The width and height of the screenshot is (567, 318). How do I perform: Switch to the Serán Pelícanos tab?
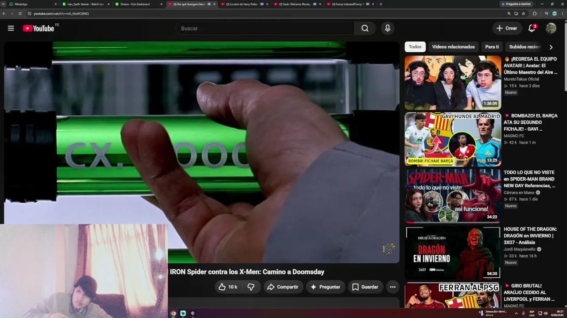click(297, 4)
